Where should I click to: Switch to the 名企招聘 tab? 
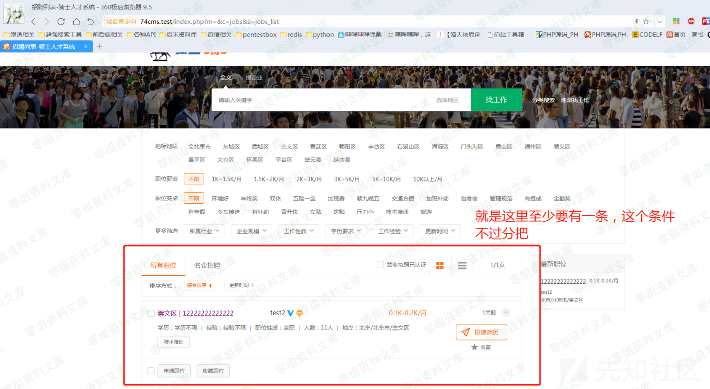click(x=207, y=265)
